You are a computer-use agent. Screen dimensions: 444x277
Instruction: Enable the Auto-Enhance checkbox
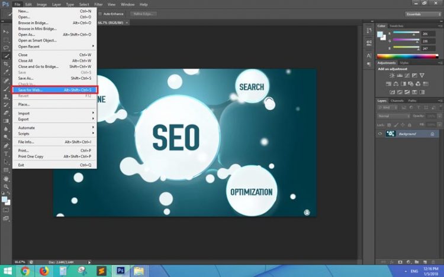(101, 13)
